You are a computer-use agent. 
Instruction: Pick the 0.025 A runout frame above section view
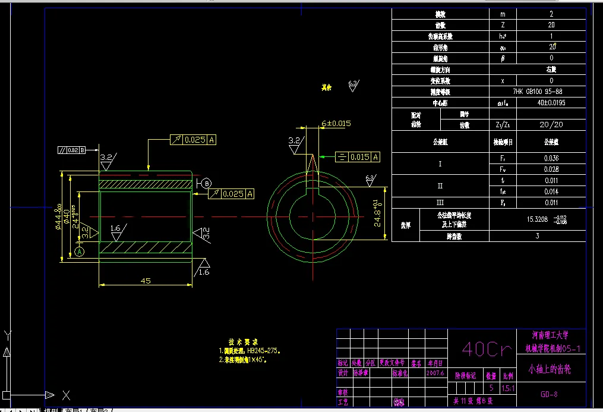click(x=193, y=140)
